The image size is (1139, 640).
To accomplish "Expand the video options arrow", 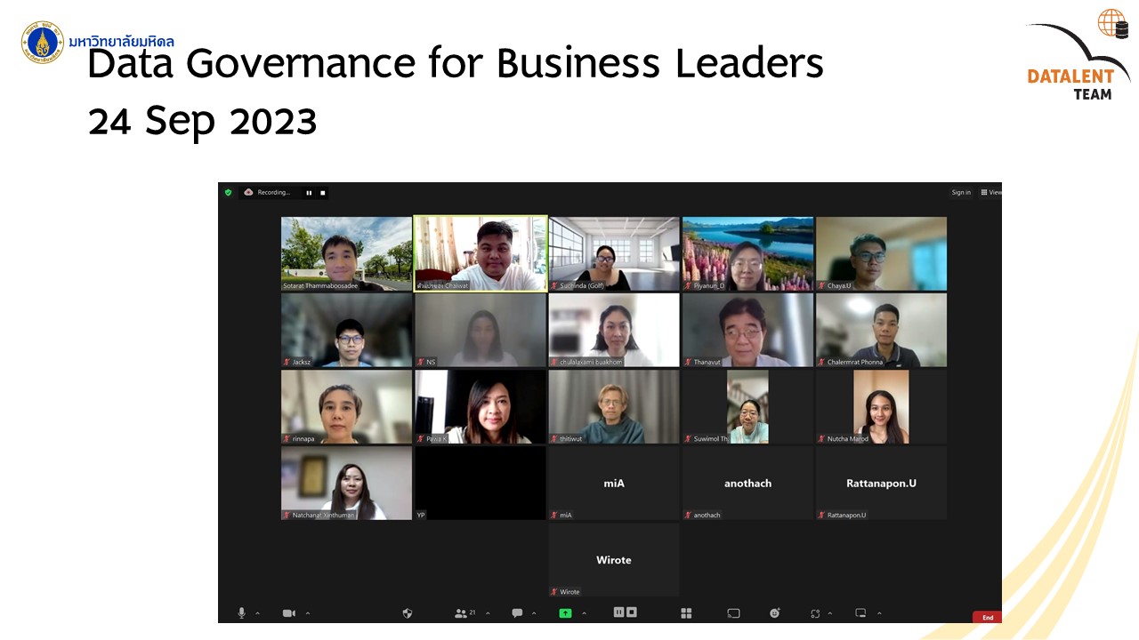I will tap(308, 613).
